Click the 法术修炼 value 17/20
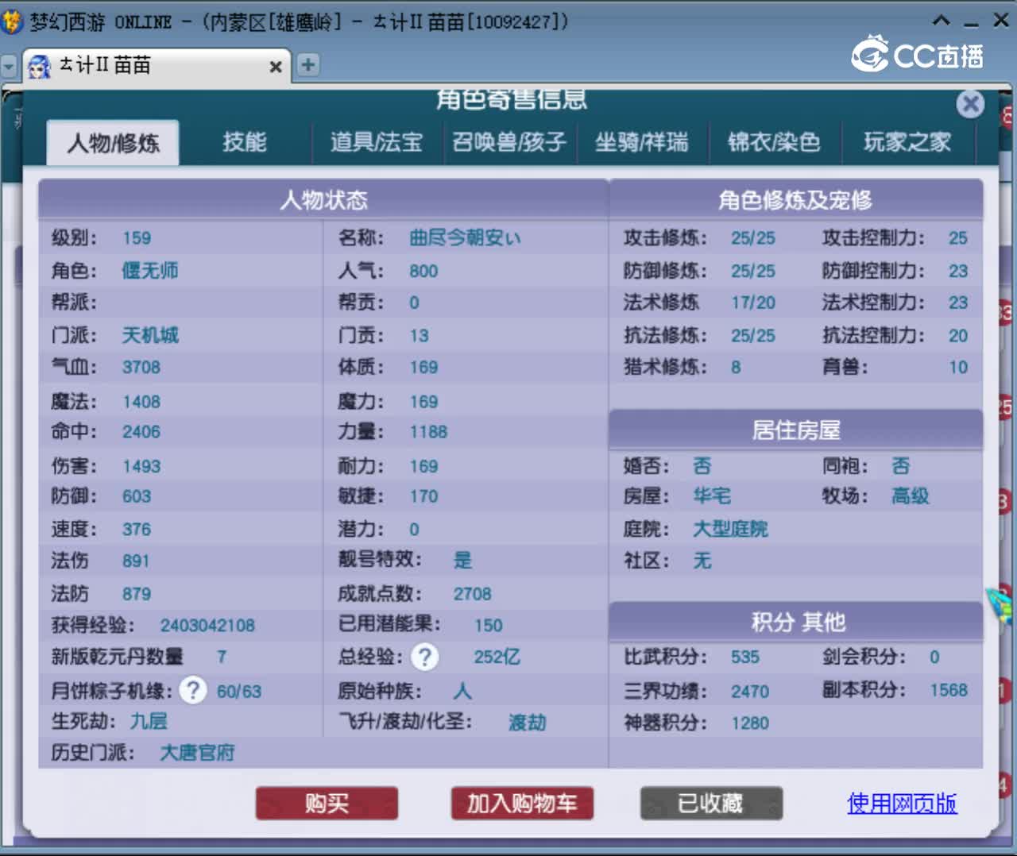Screen dimensions: 1017x856 coord(753,303)
